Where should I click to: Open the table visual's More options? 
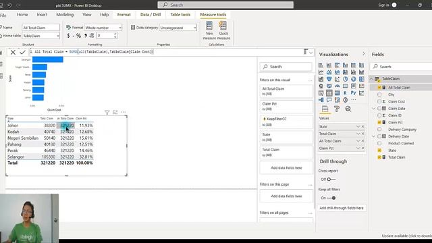coord(123,112)
